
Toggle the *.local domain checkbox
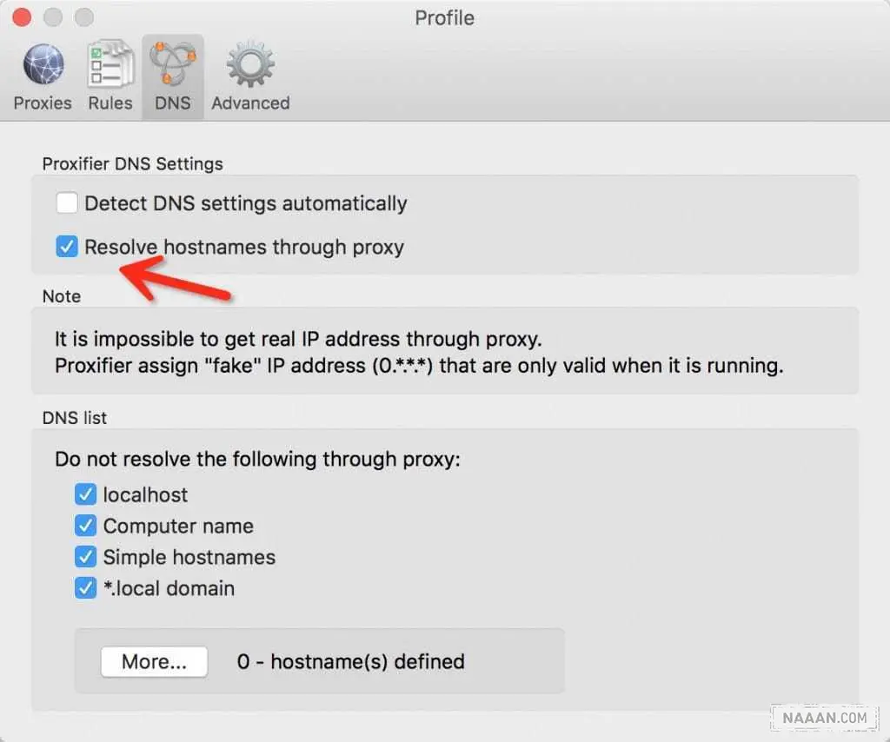85,589
